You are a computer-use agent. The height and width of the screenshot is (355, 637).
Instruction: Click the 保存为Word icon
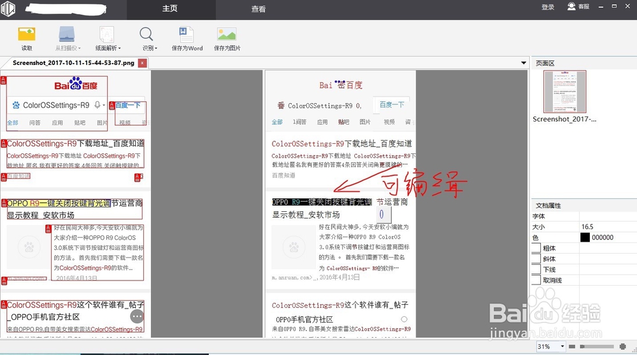pos(187,34)
